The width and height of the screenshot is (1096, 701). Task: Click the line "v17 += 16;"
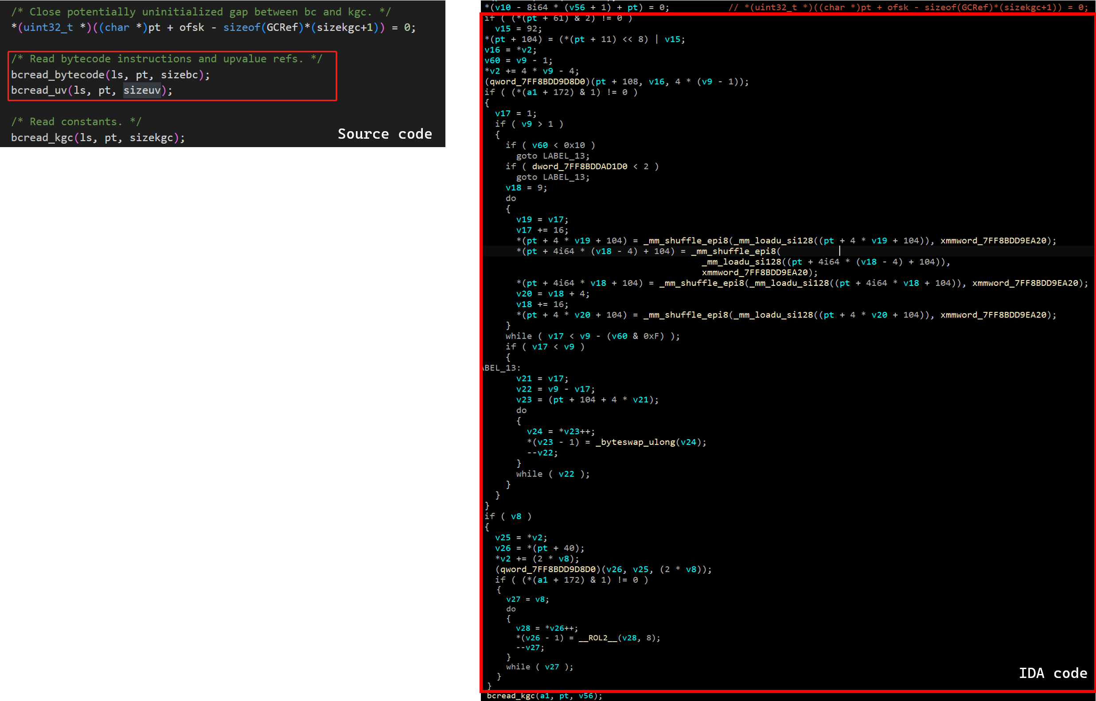click(542, 230)
